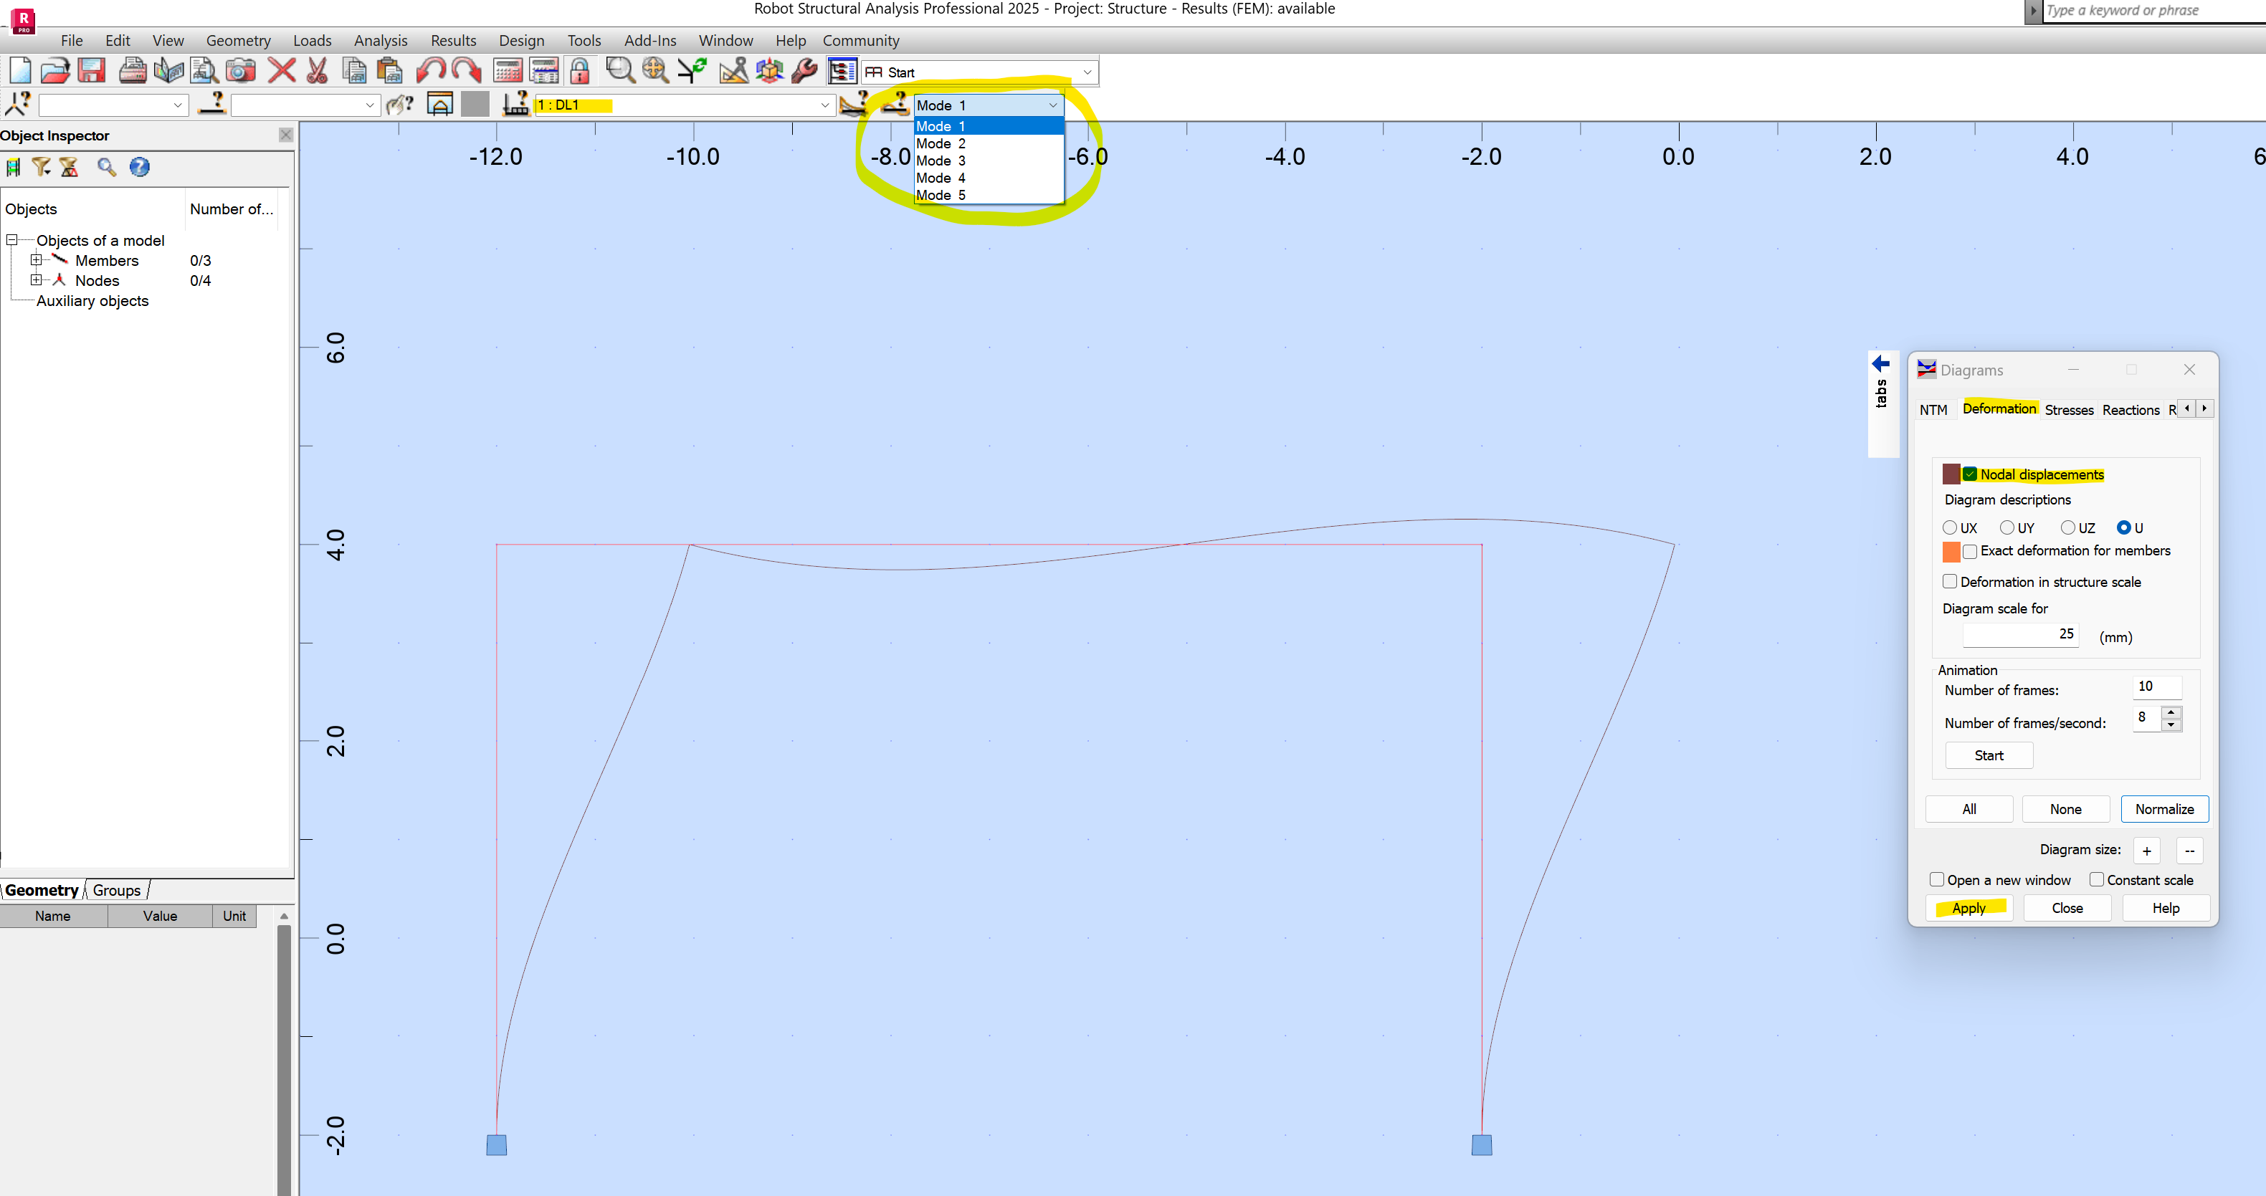Open a project with the folder icon
2266x1196 pixels.
(x=54, y=70)
